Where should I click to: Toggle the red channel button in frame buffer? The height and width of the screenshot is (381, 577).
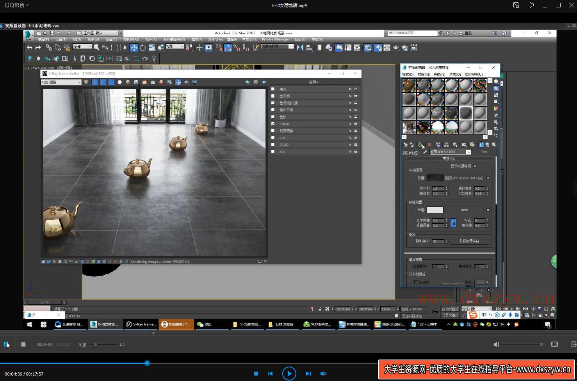[94, 82]
